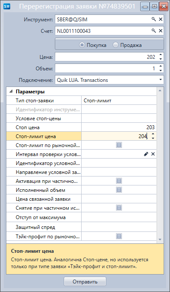Click the S# application icon in title bar
The width and height of the screenshot is (170, 292).
8,6
